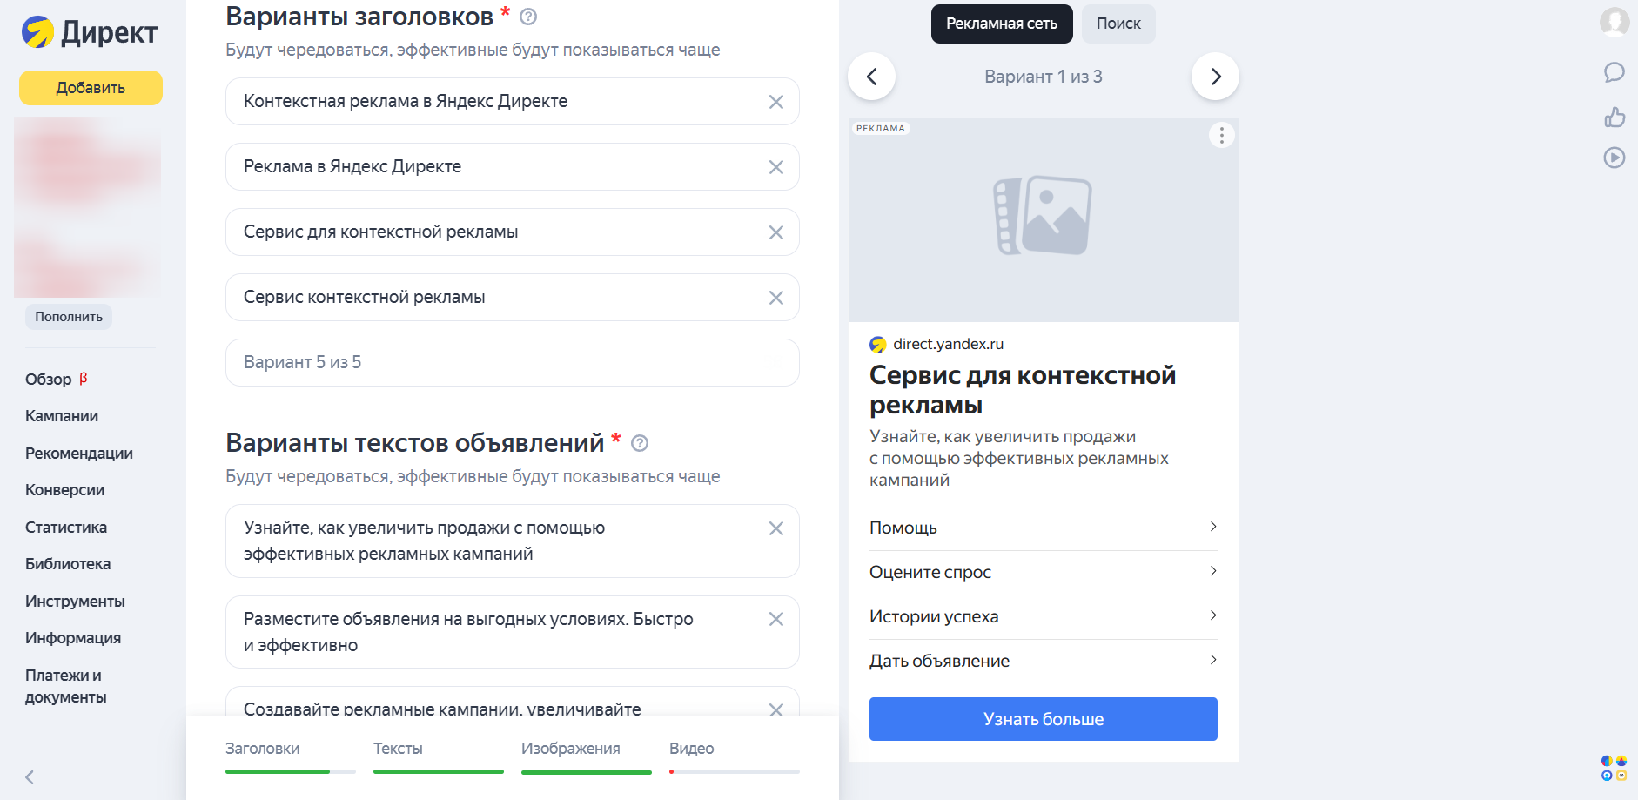Switch preview to 'Поиск'
This screenshot has width=1638, height=800.
point(1118,24)
